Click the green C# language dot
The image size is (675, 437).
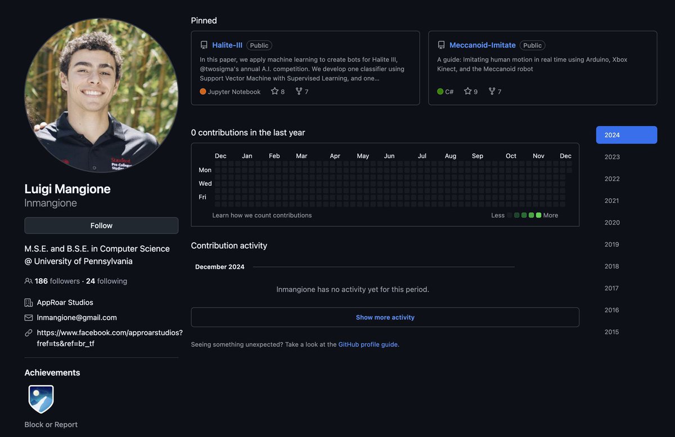click(440, 91)
